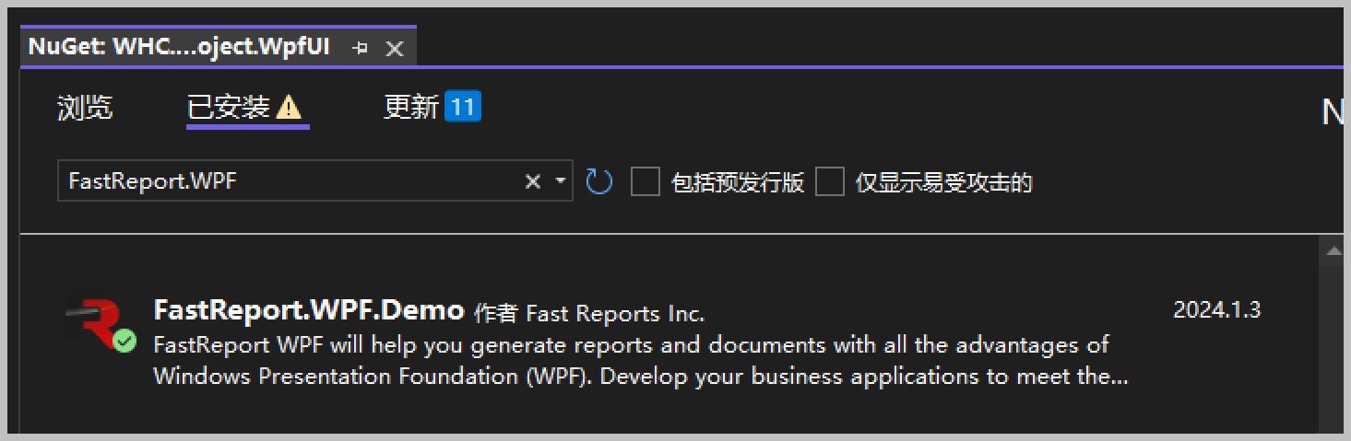Viewport: 1351px width, 441px height.
Task: Click the package version 2024.1.3
Action: click(1216, 310)
